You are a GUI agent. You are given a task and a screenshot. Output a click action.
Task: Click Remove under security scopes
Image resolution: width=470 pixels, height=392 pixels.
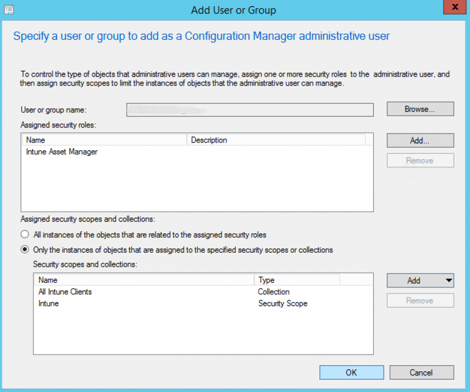420,300
